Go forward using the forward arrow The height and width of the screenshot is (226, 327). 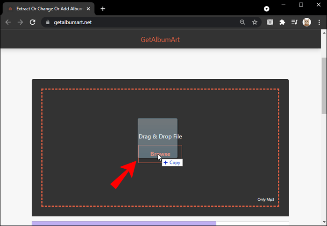coord(20,22)
